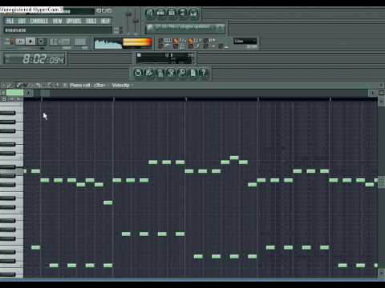Click the question mark help icon

(x=204, y=73)
